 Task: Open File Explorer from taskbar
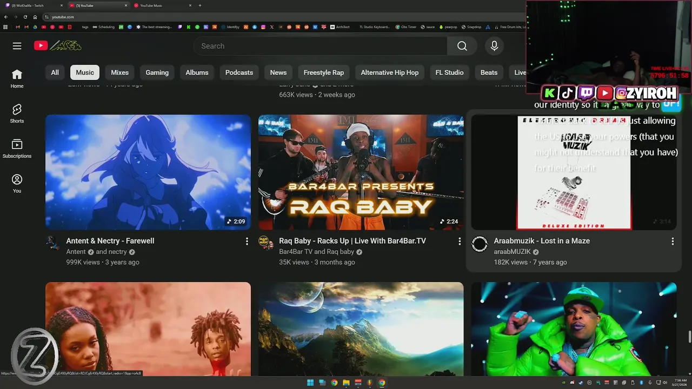click(x=346, y=383)
